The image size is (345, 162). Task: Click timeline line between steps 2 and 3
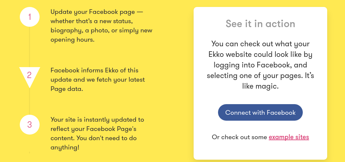coord(29,101)
